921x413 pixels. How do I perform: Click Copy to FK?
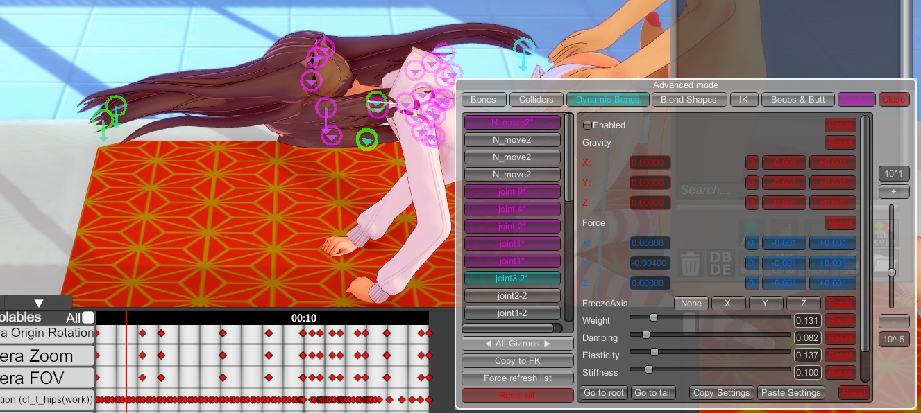(518, 361)
